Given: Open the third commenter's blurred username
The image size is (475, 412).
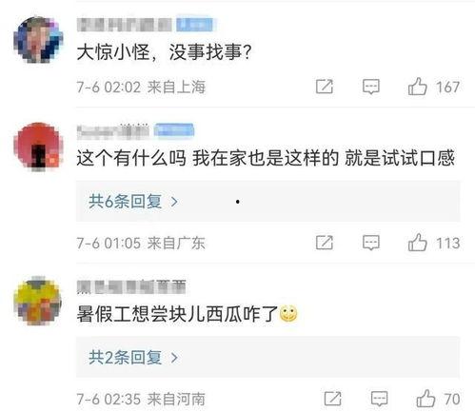Looking at the screenshot, I should click(131, 287).
